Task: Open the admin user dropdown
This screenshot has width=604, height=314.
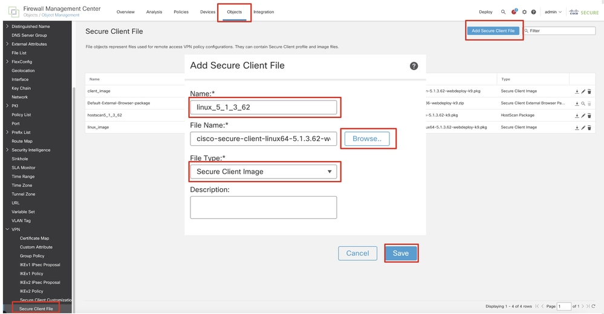Action: click(553, 12)
